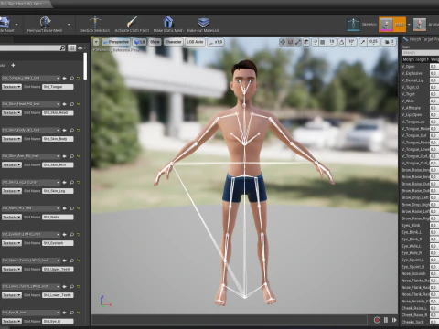This screenshot has width=439, height=329.
Task: Click the details panel vertical scrollbar
Action: (x=85, y=67)
